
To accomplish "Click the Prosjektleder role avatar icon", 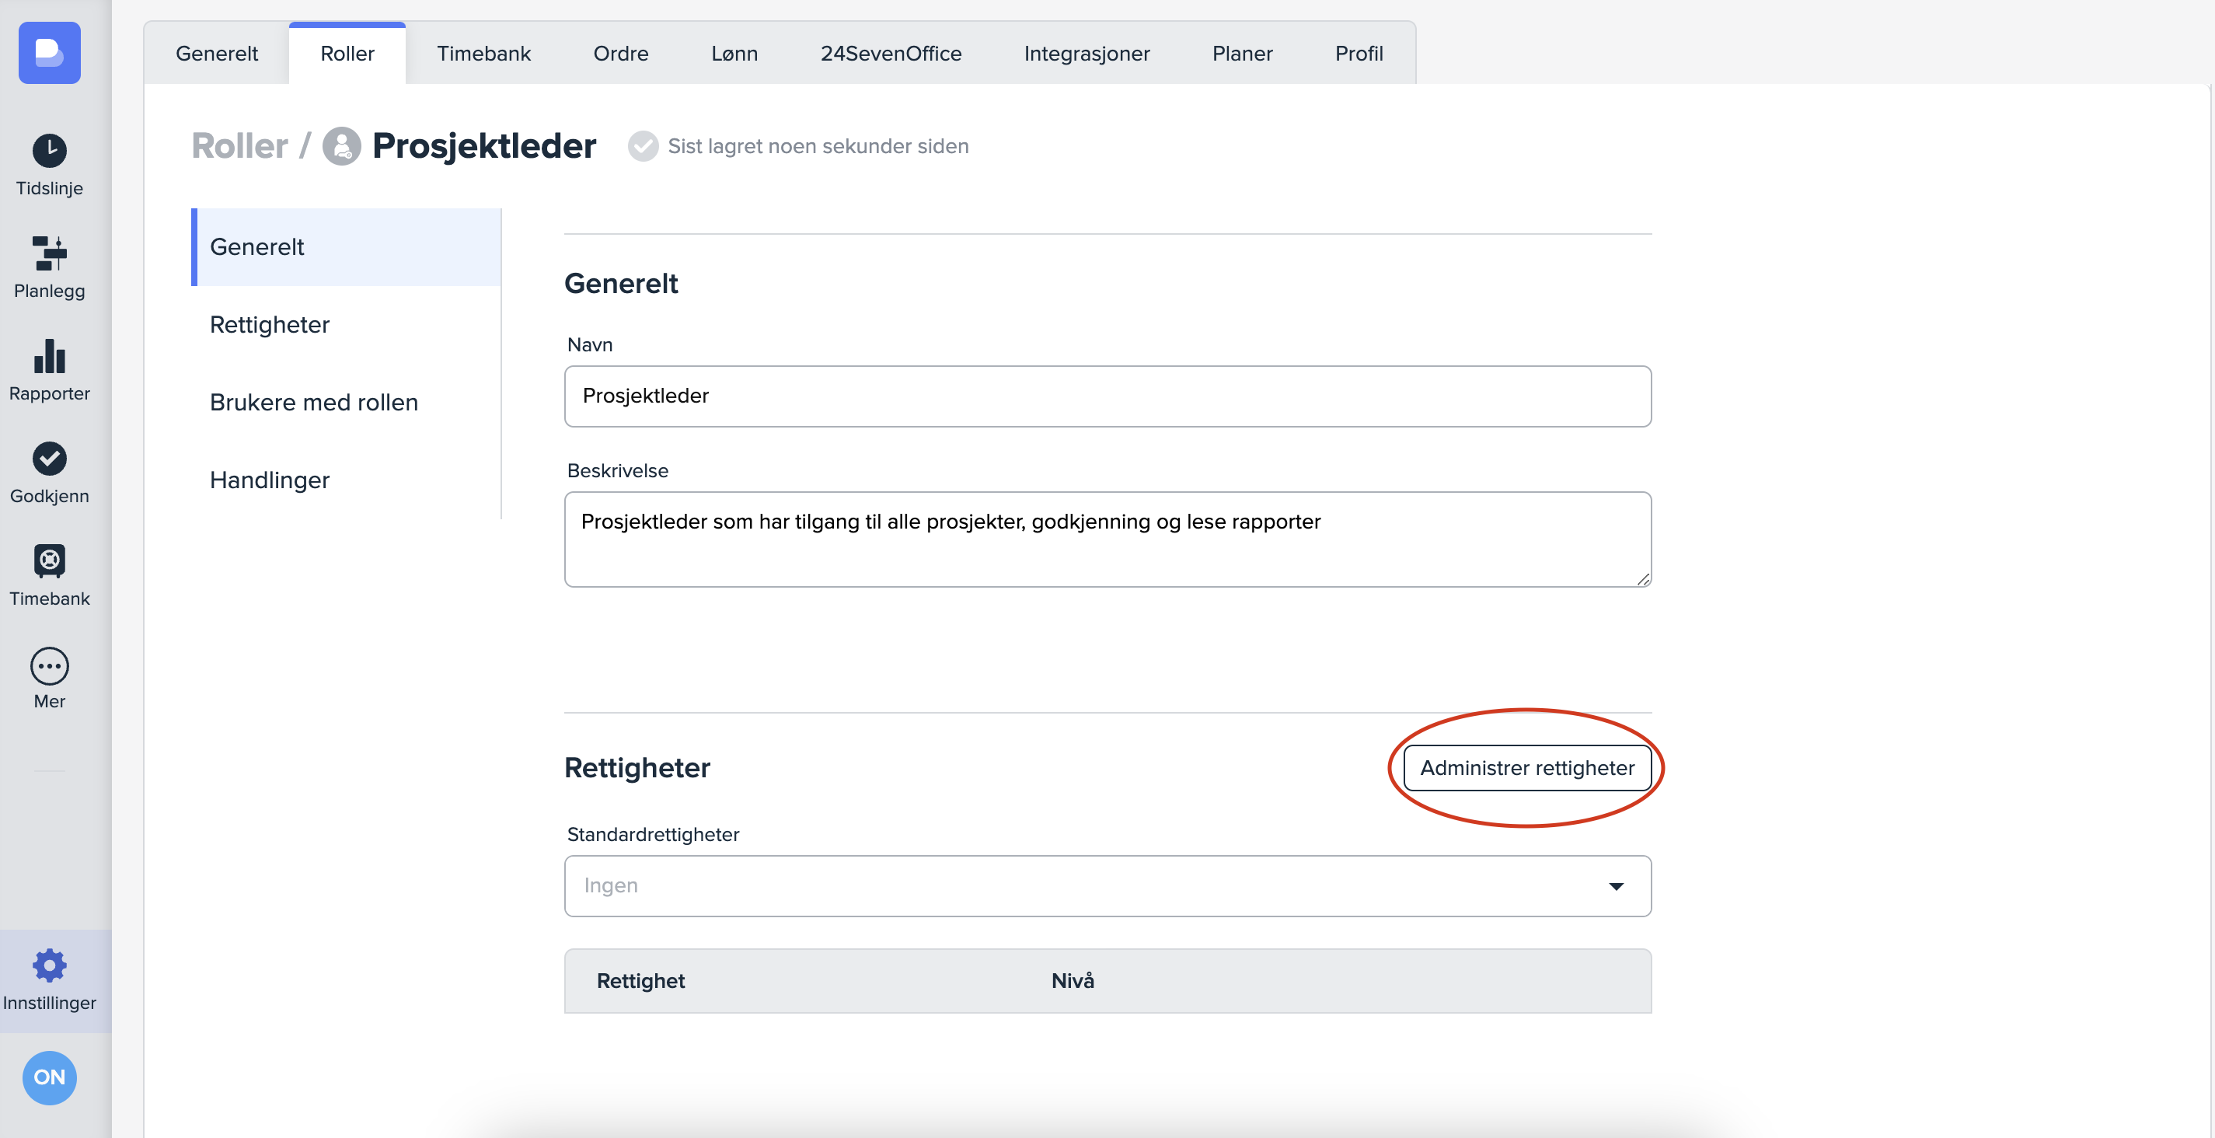I will coord(341,146).
